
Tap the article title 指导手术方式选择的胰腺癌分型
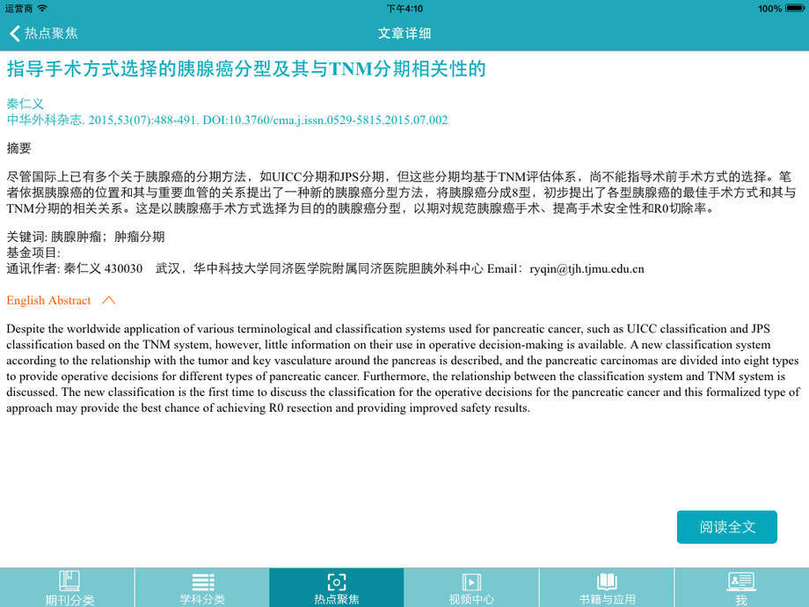(x=246, y=69)
